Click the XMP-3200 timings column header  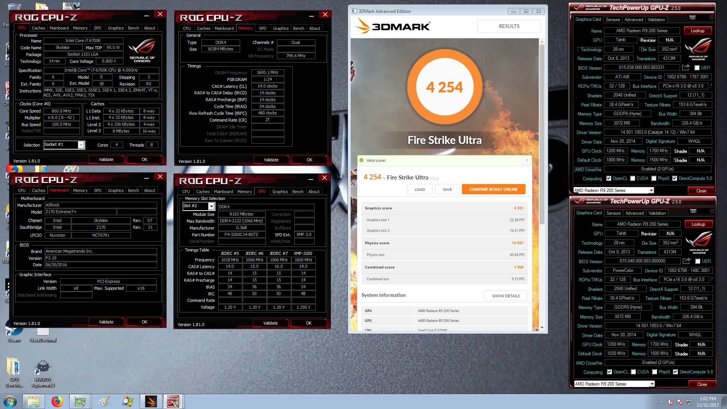[303, 253]
